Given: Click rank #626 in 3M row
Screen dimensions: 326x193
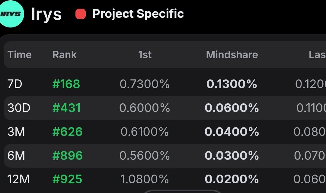Looking at the screenshot, I should coord(67,132).
